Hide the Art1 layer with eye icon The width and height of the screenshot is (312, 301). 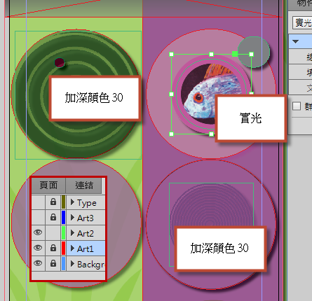38,248
